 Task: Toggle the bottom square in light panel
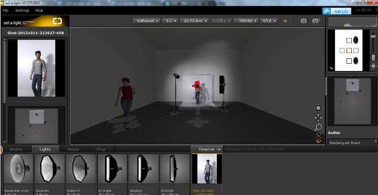click(349, 61)
